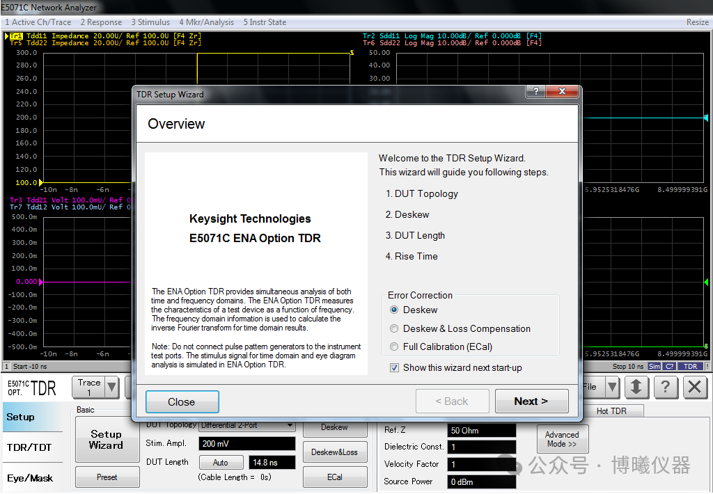Click the green reference marker on right graph edge

(x=706, y=282)
